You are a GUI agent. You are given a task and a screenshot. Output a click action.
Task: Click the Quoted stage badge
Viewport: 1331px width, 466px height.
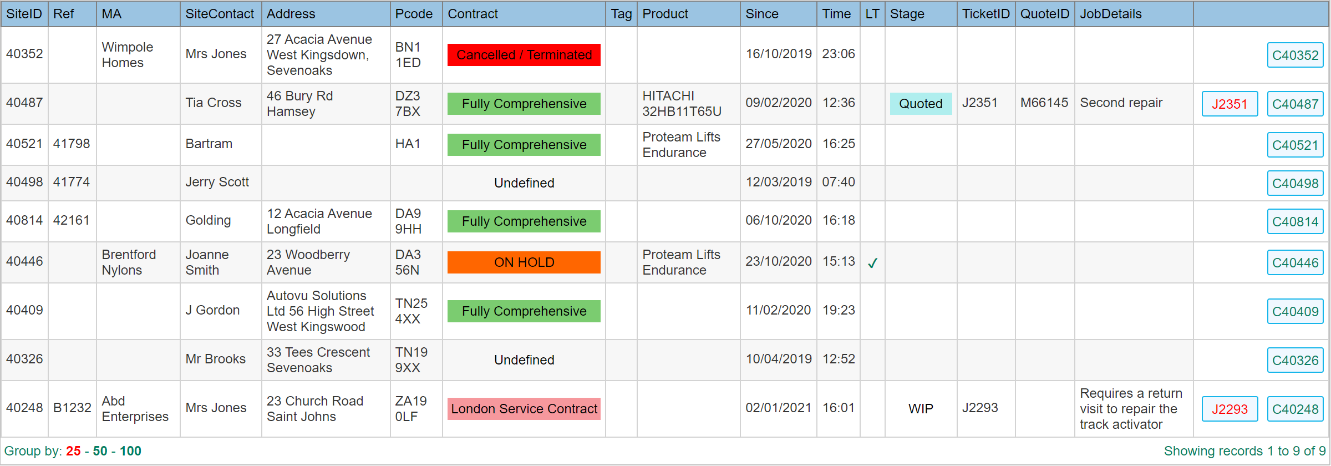pyautogui.click(x=921, y=104)
